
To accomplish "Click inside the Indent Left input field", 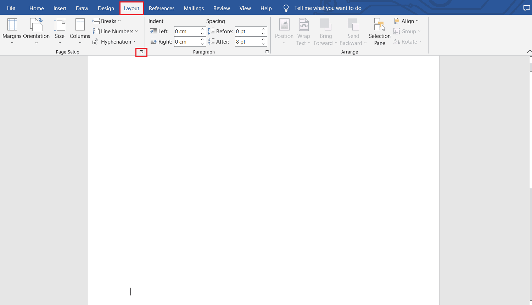I will point(186,31).
